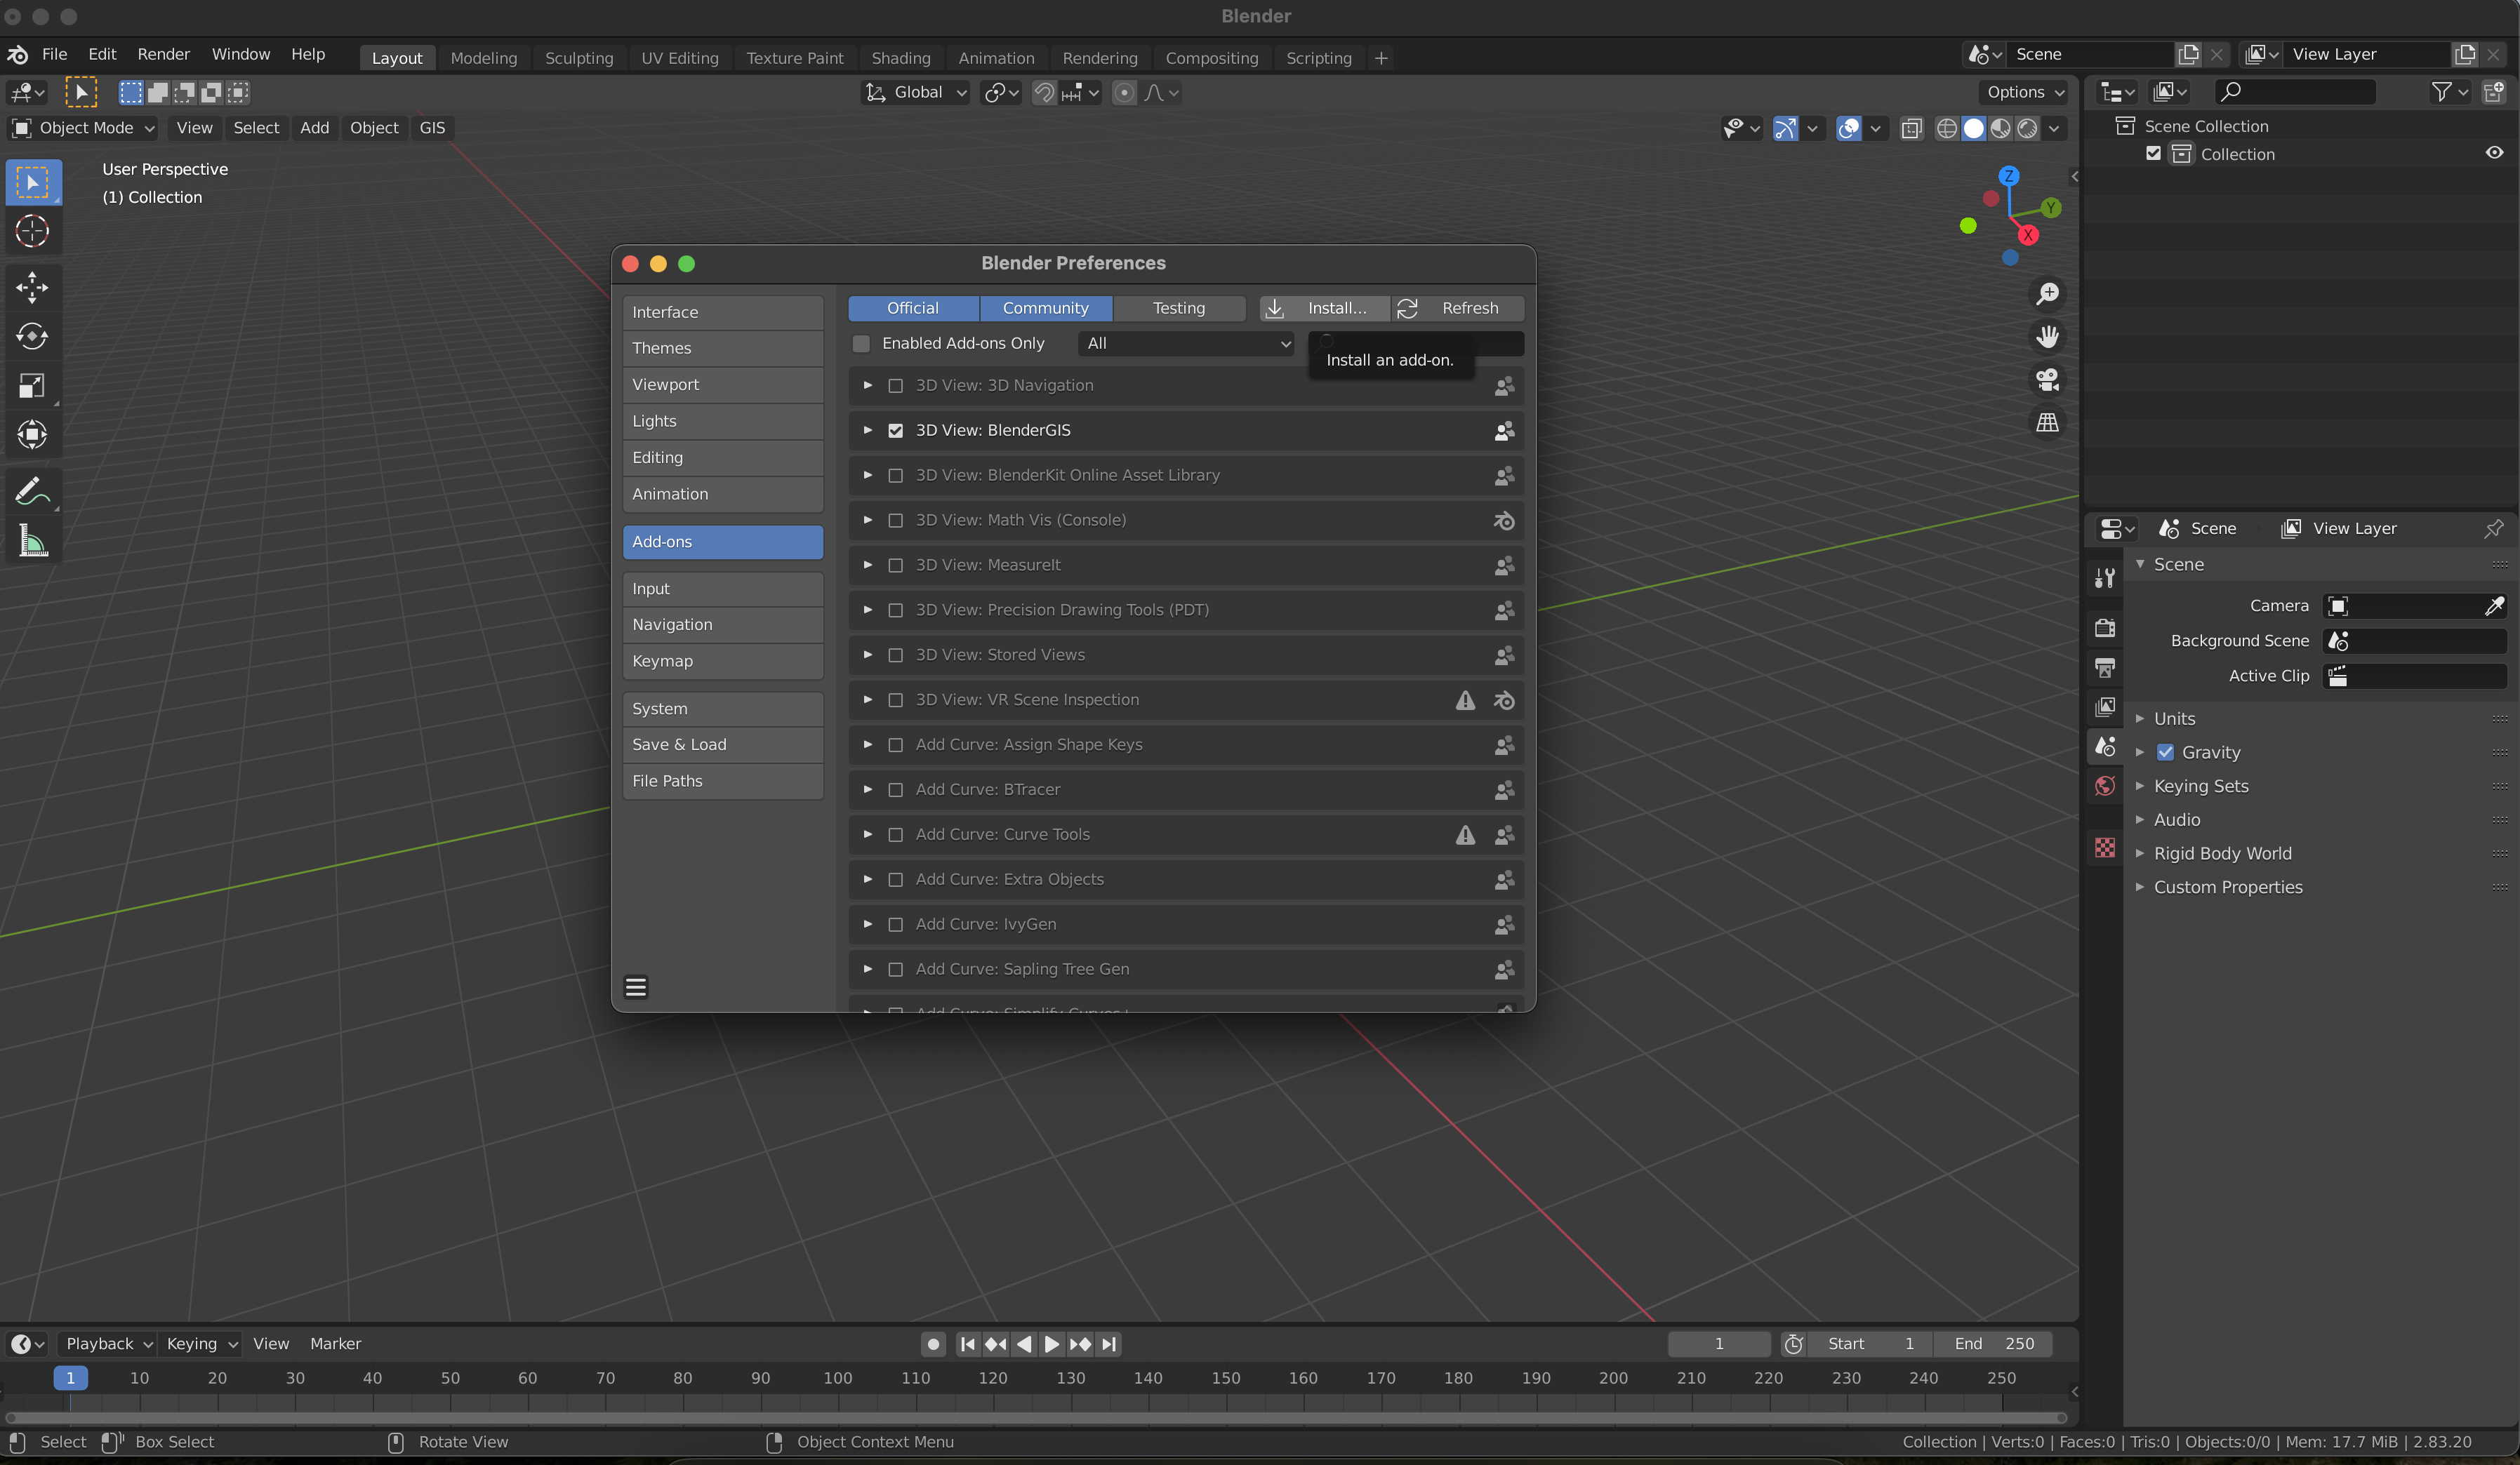
Task: Click the timeline horizontal scrollbar
Action: click(1036, 1418)
